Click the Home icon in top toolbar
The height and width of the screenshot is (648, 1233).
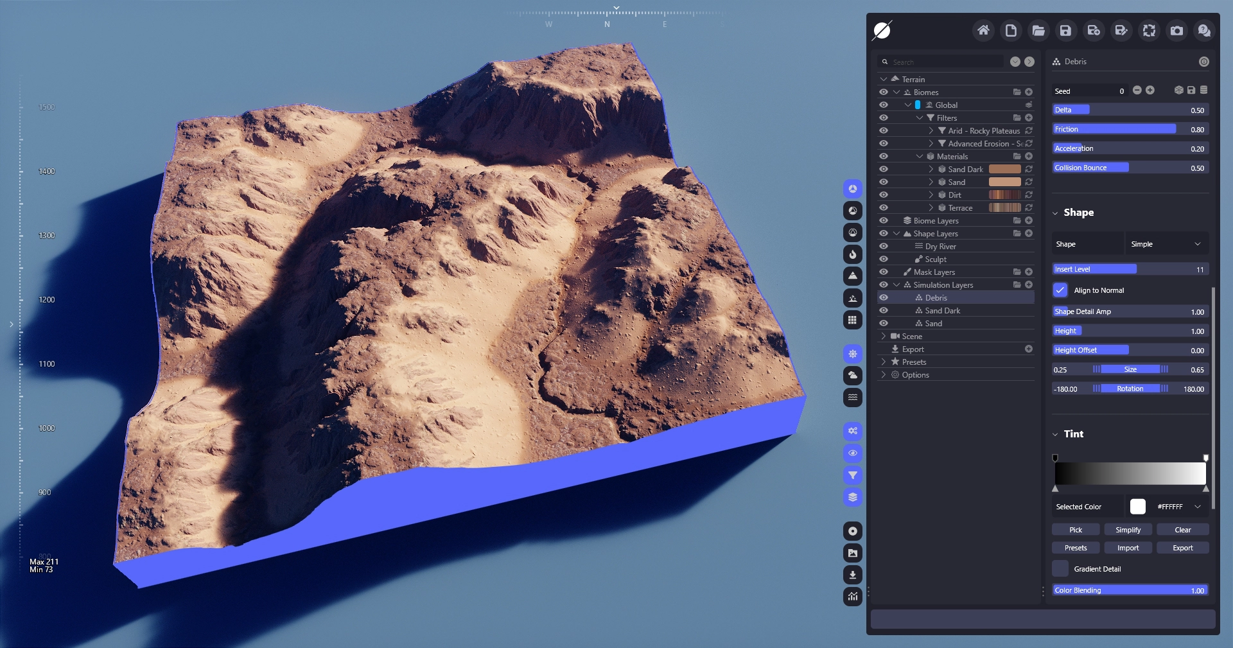click(x=983, y=30)
